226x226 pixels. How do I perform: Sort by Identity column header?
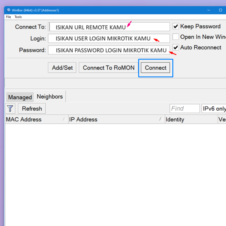tap(191, 119)
